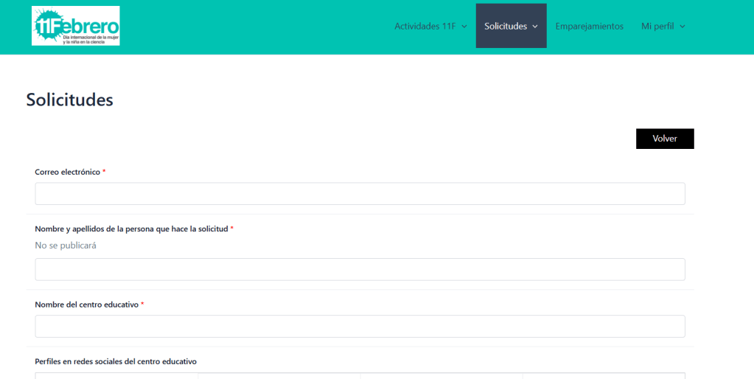Click the first social profiles table cell
754x379 pixels.
(x=116, y=375)
